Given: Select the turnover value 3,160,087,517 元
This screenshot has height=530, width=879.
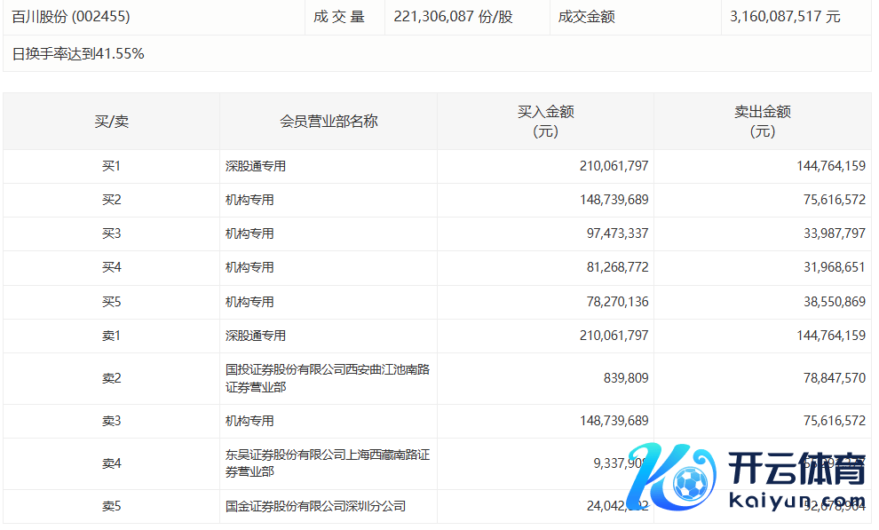Looking at the screenshot, I should pos(784,17).
